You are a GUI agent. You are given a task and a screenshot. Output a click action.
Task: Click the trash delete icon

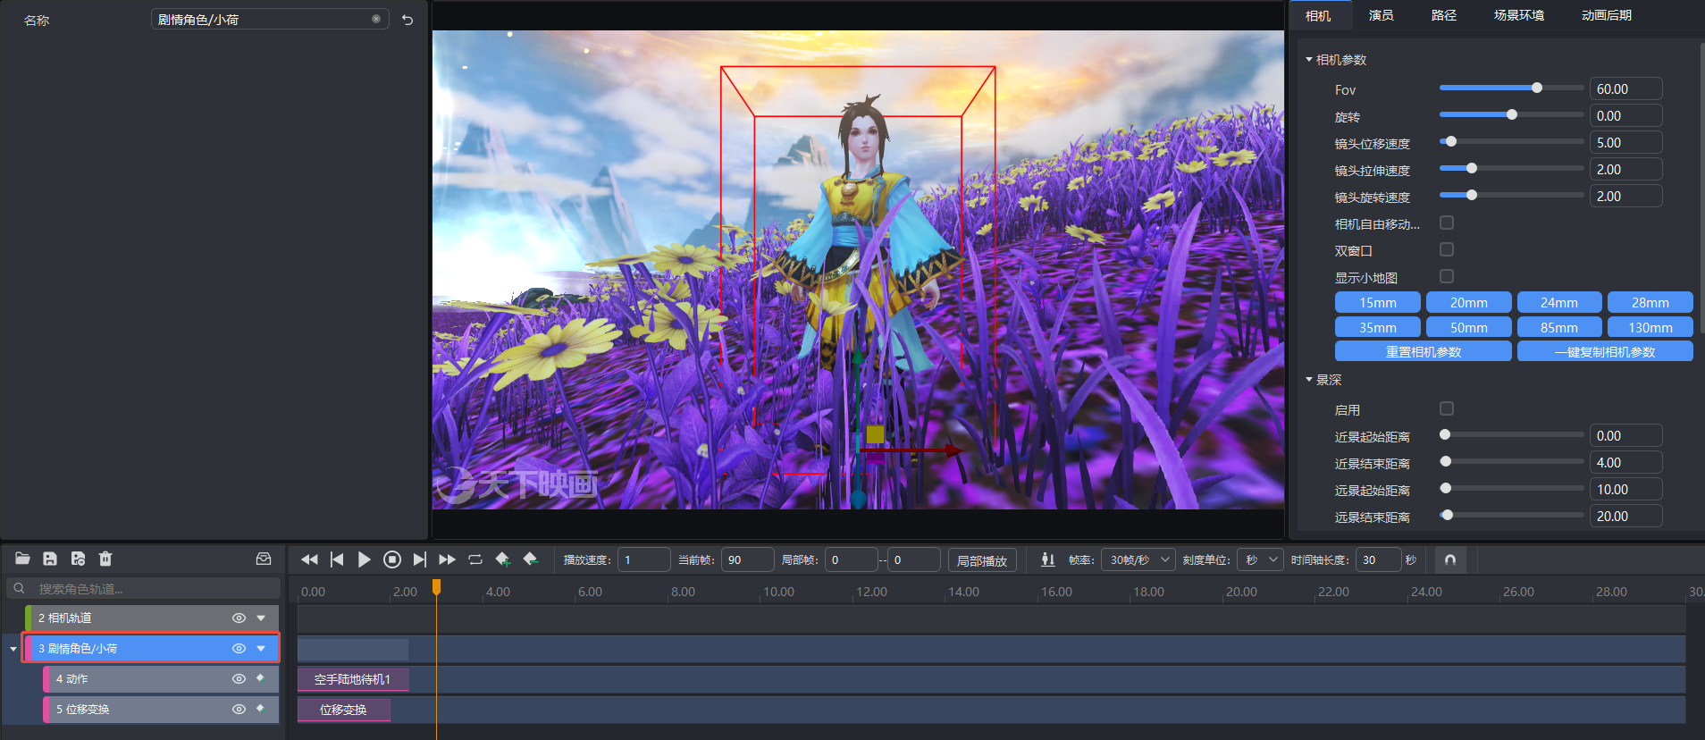pos(105,559)
